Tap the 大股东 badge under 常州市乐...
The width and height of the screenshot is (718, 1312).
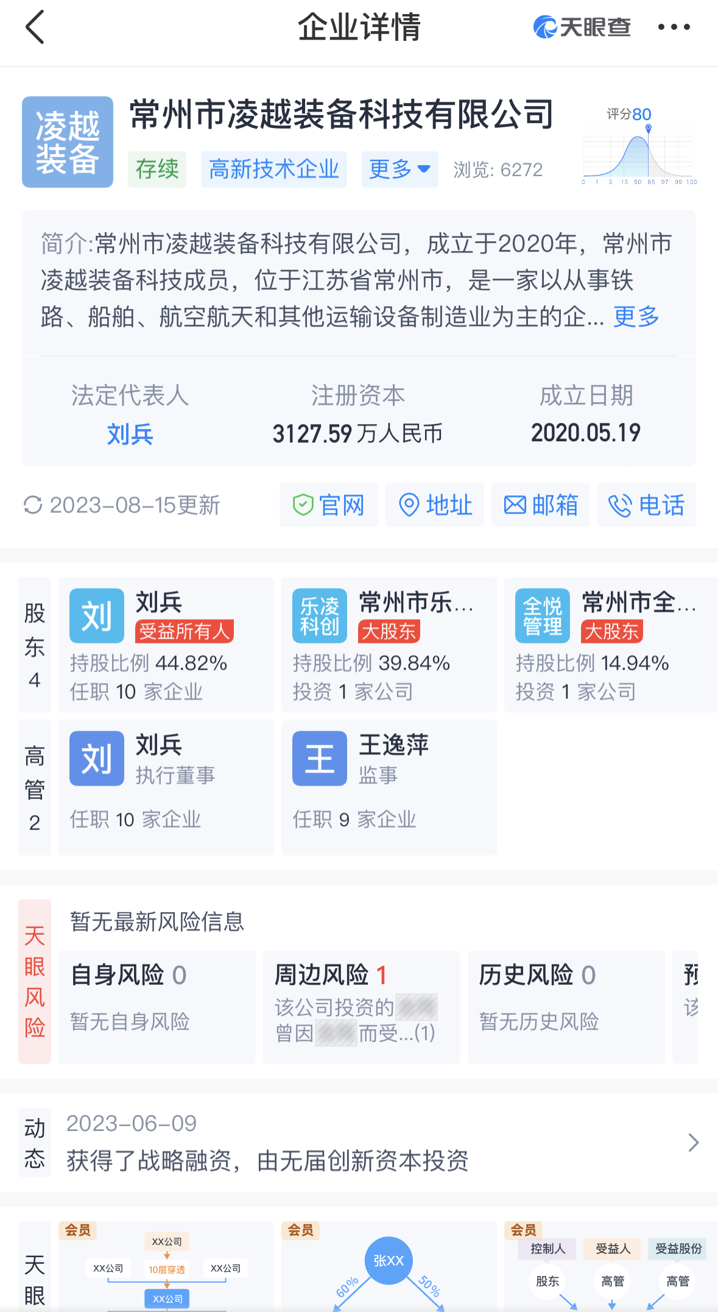tap(389, 631)
